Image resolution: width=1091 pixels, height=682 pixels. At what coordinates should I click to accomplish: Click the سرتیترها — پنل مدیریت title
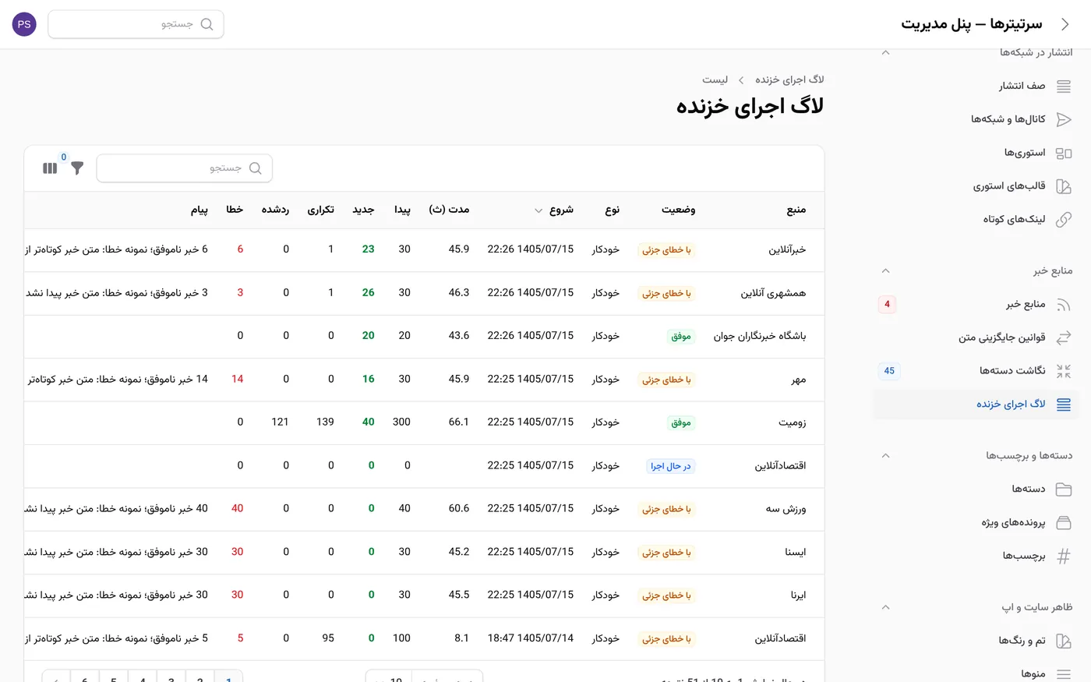[972, 24]
